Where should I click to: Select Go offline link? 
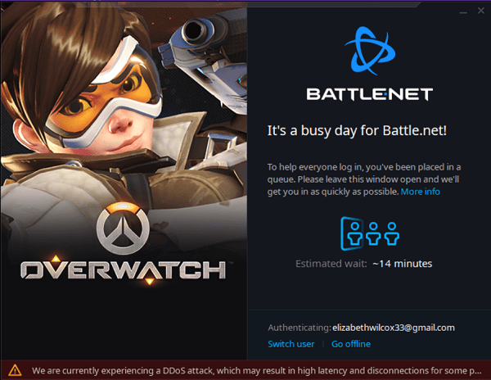tap(351, 344)
